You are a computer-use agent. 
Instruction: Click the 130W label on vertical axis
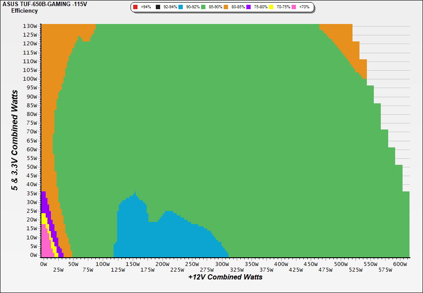click(30, 26)
